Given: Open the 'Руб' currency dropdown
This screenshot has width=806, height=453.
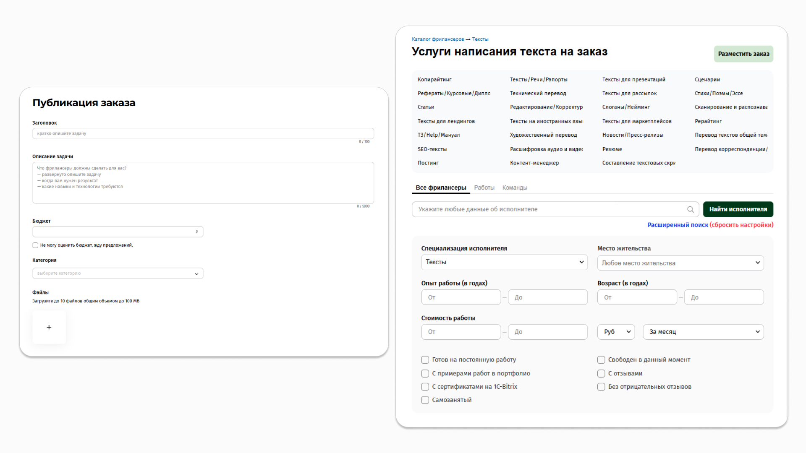Looking at the screenshot, I should pos(616,332).
